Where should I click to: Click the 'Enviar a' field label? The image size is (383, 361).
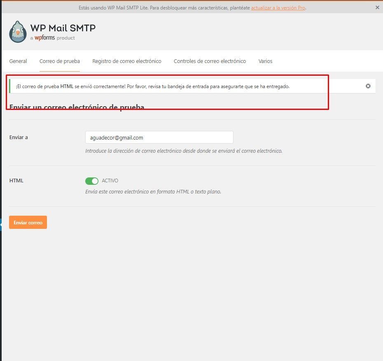tap(19, 137)
